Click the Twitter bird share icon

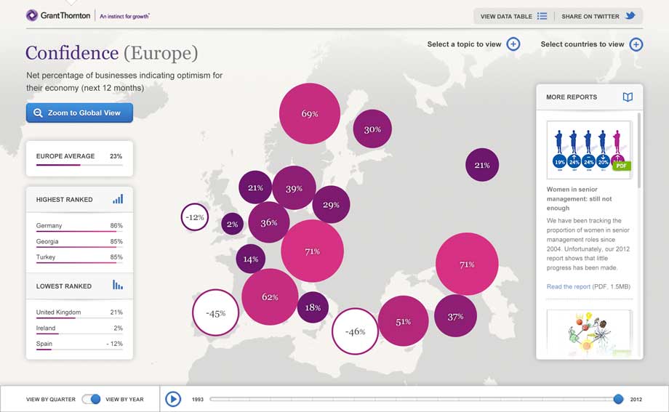pyautogui.click(x=630, y=16)
